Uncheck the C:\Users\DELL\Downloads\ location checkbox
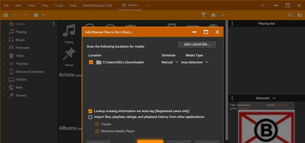This screenshot has height=143, width=305. 91,62
